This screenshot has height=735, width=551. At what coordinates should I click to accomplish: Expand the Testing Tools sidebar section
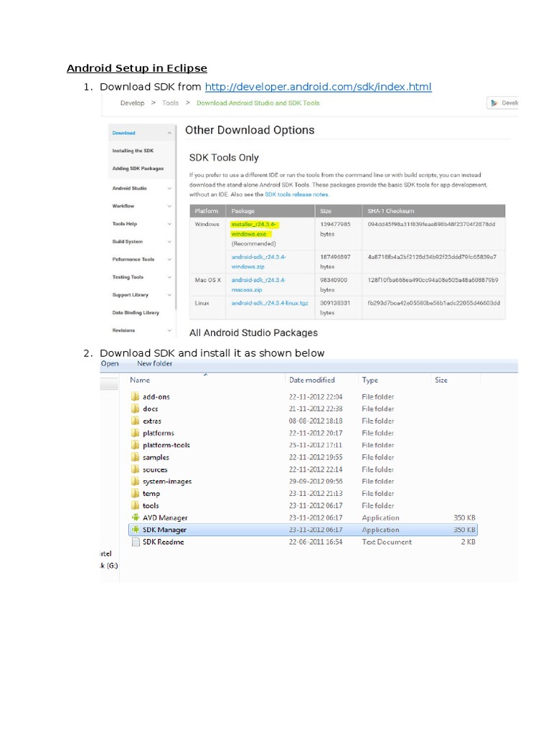pyautogui.click(x=169, y=278)
